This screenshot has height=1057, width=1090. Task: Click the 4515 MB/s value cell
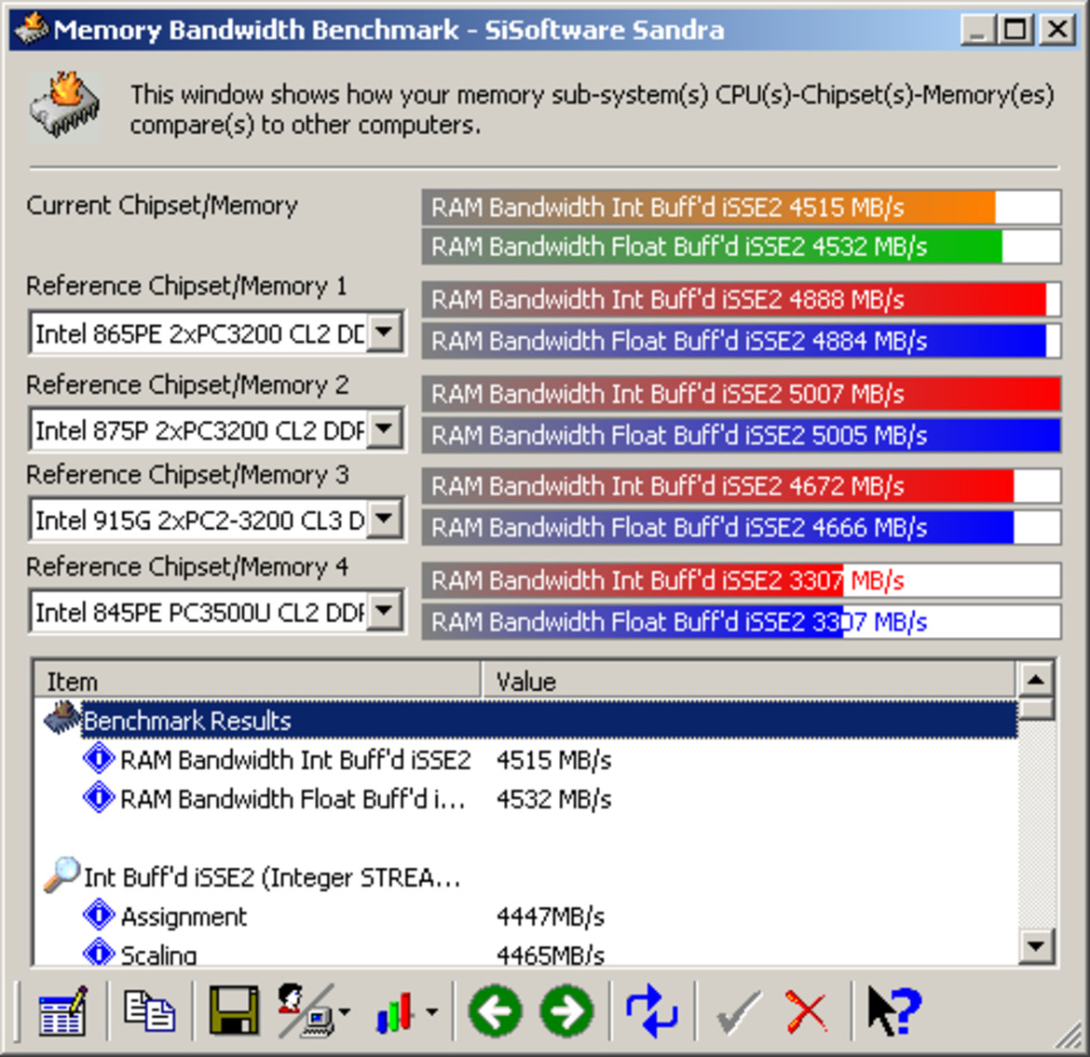(x=554, y=760)
